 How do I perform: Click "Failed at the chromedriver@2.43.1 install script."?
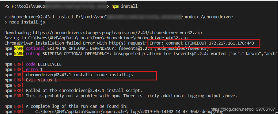(x=84, y=91)
